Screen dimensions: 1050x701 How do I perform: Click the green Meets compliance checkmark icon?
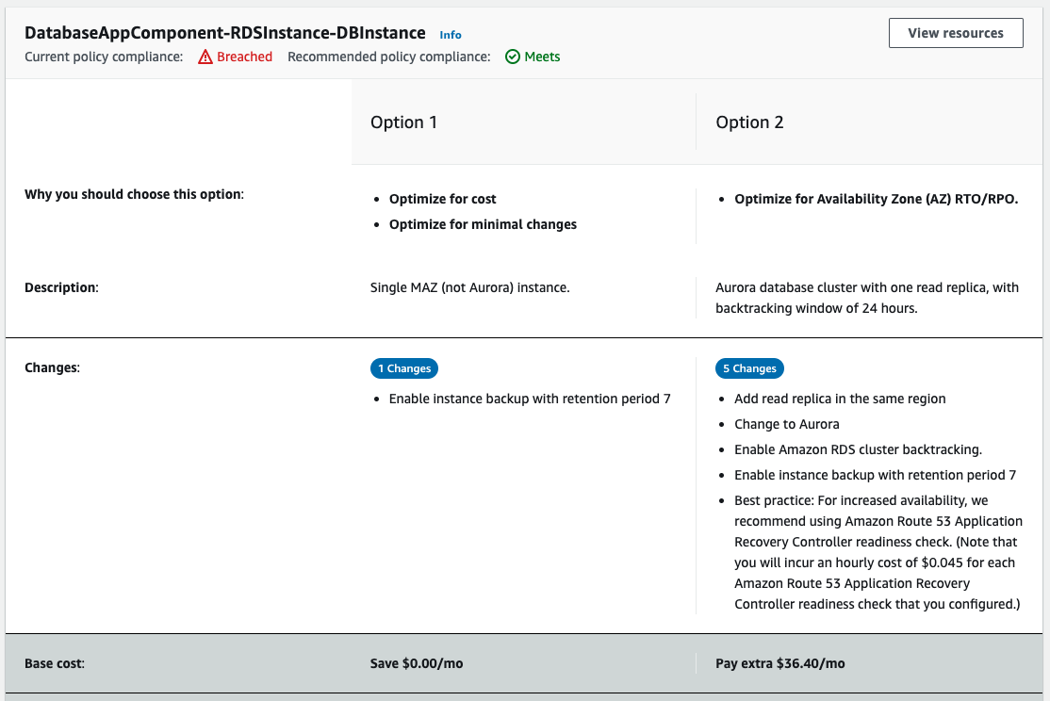point(512,57)
